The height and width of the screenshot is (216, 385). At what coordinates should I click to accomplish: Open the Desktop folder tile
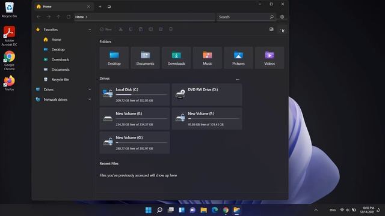click(x=114, y=58)
